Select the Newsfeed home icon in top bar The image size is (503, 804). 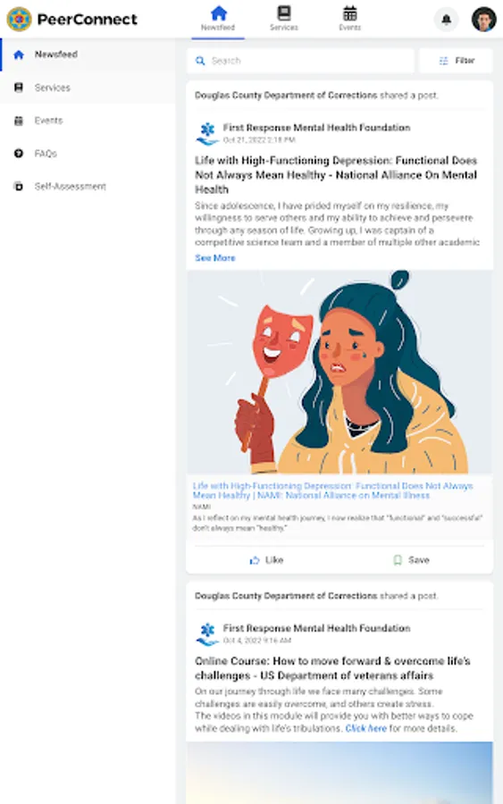pos(218,13)
